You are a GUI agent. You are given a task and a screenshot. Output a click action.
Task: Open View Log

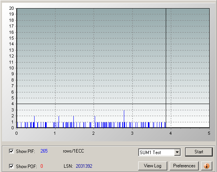click(153, 166)
